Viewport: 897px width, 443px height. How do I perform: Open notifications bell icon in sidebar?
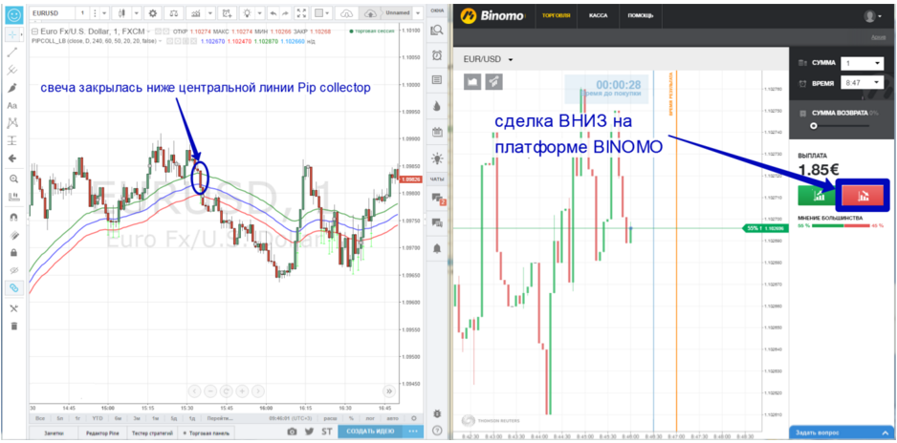pos(437,248)
